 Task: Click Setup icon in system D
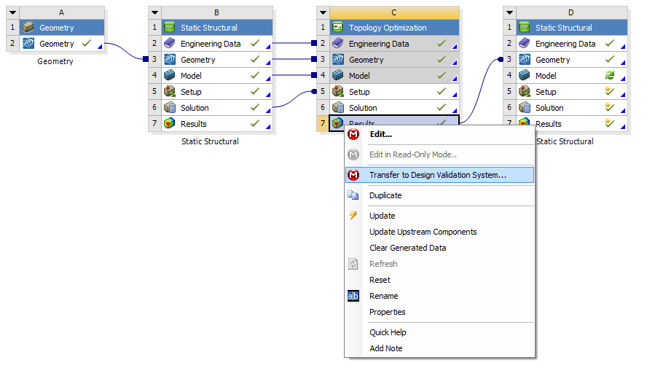525,92
